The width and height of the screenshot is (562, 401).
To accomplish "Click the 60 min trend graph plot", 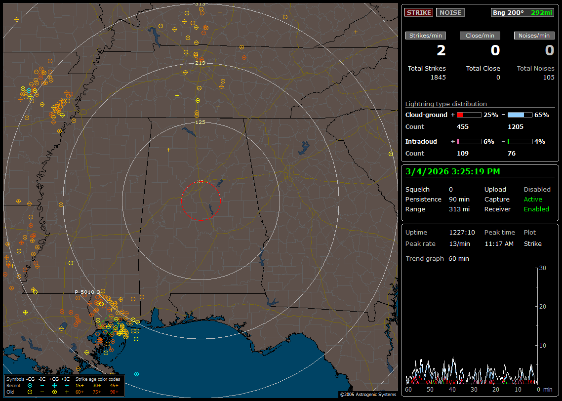I will [472, 326].
